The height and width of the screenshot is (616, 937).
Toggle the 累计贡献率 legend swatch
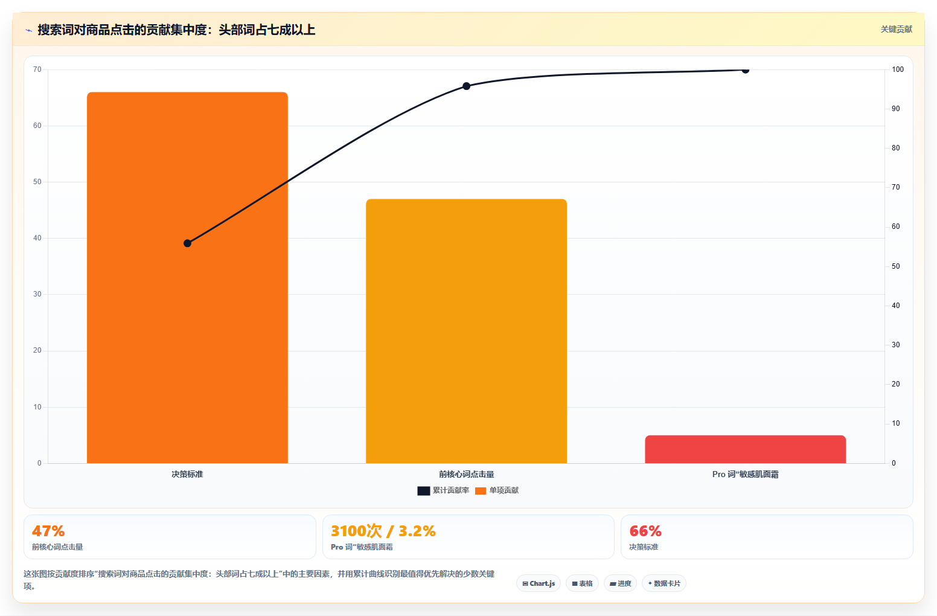424,490
